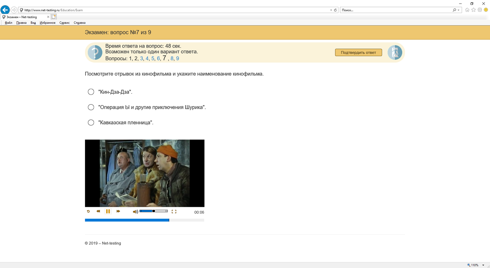Fast-forward the video clip
490x268 pixels.
pos(118,212)
